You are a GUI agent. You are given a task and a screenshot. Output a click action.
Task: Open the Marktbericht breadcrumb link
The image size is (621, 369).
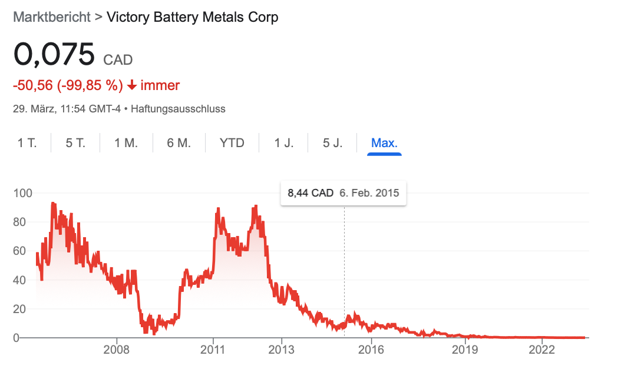pos(51,17)
